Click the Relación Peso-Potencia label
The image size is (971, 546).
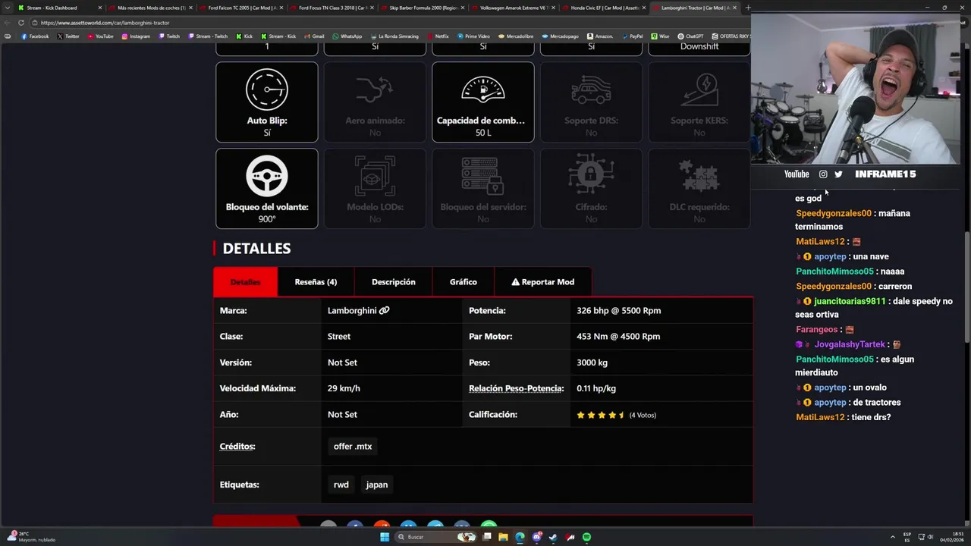516,388
